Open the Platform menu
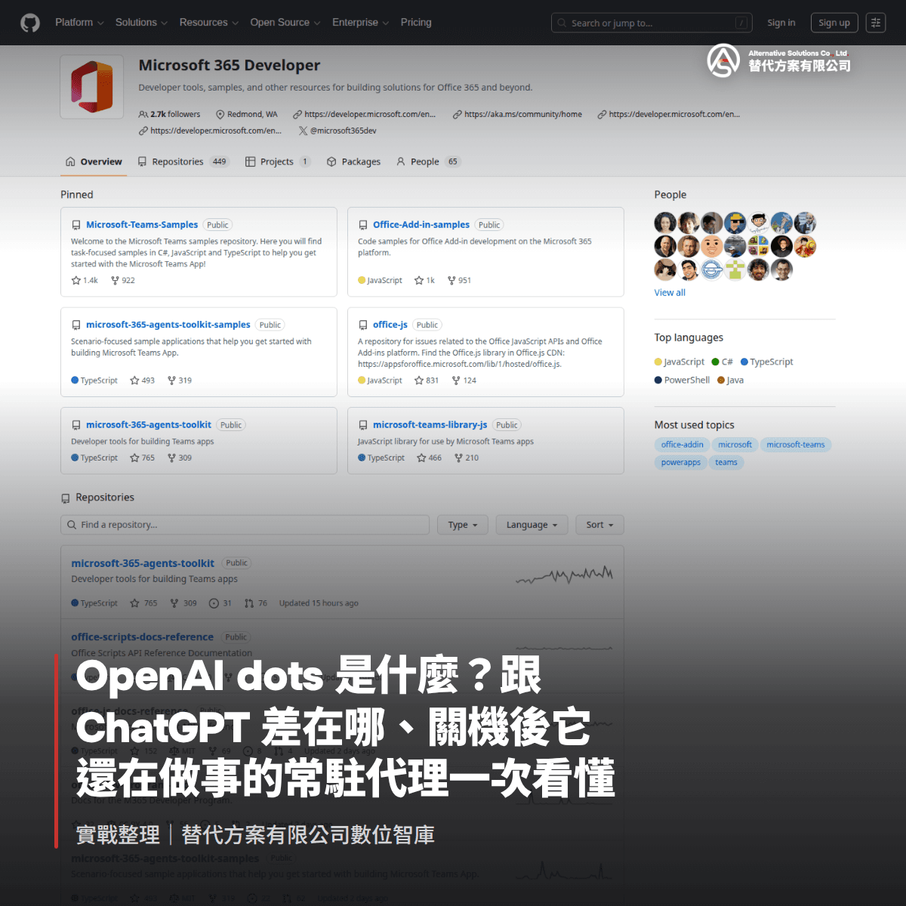Image resolution: width=906 pixels, height=906 pixels. pyautogui.click(x=79, y=23)
